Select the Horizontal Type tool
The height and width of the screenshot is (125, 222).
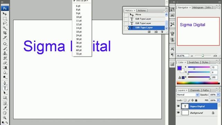pos(5,88)
